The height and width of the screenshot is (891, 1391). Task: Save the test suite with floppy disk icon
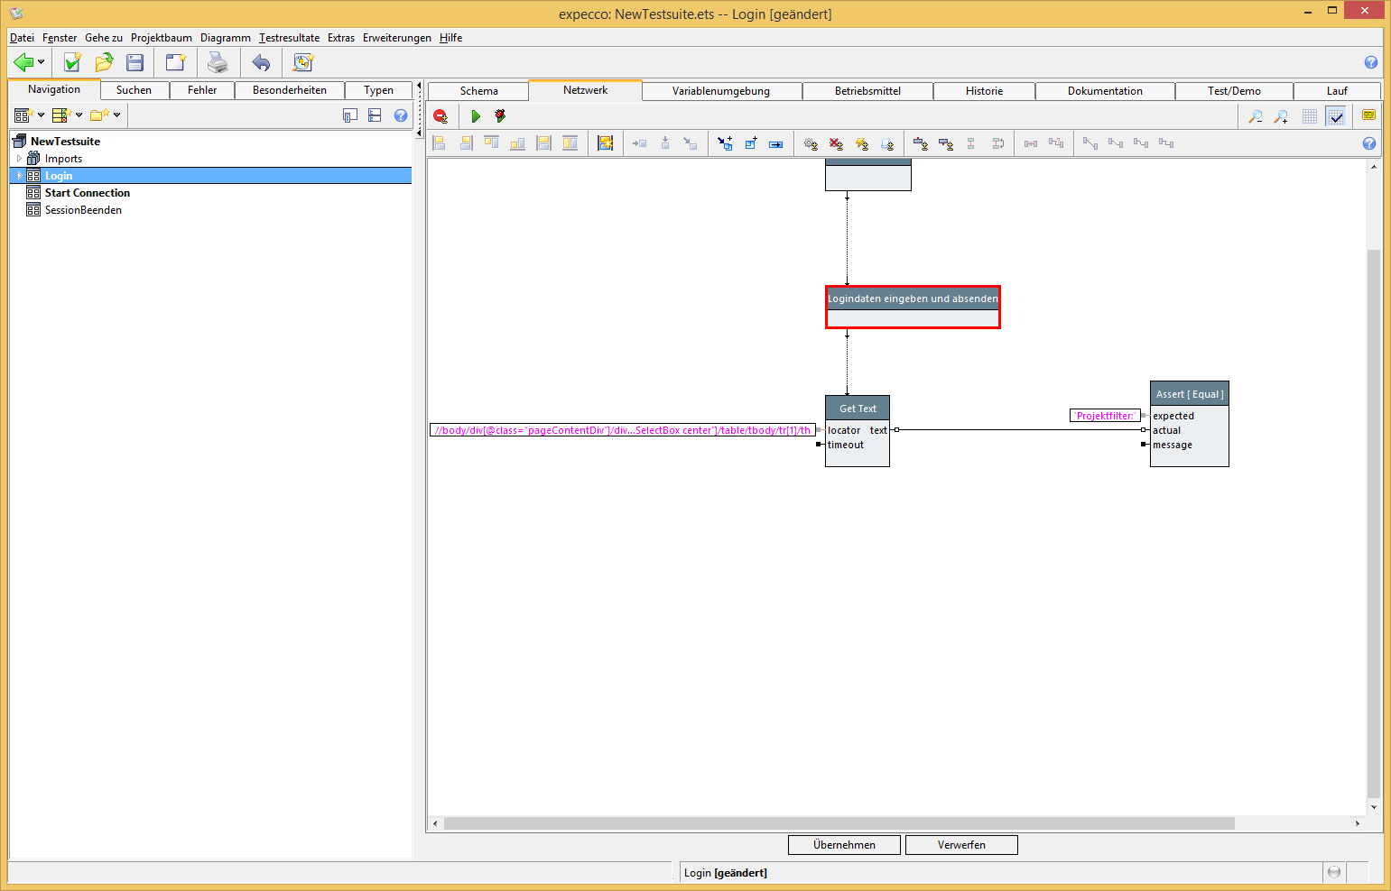tap(135, 62)
